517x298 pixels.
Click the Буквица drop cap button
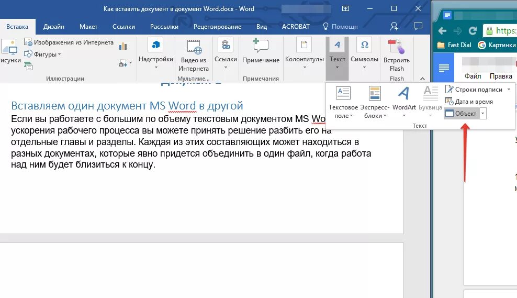click(x=430, y=102)
